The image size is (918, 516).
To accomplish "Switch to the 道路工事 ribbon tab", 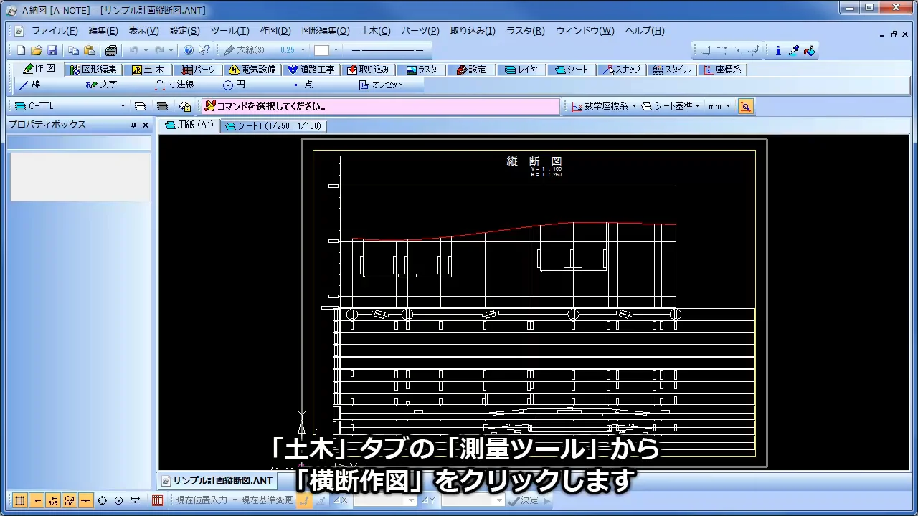I will click(311, 70).
